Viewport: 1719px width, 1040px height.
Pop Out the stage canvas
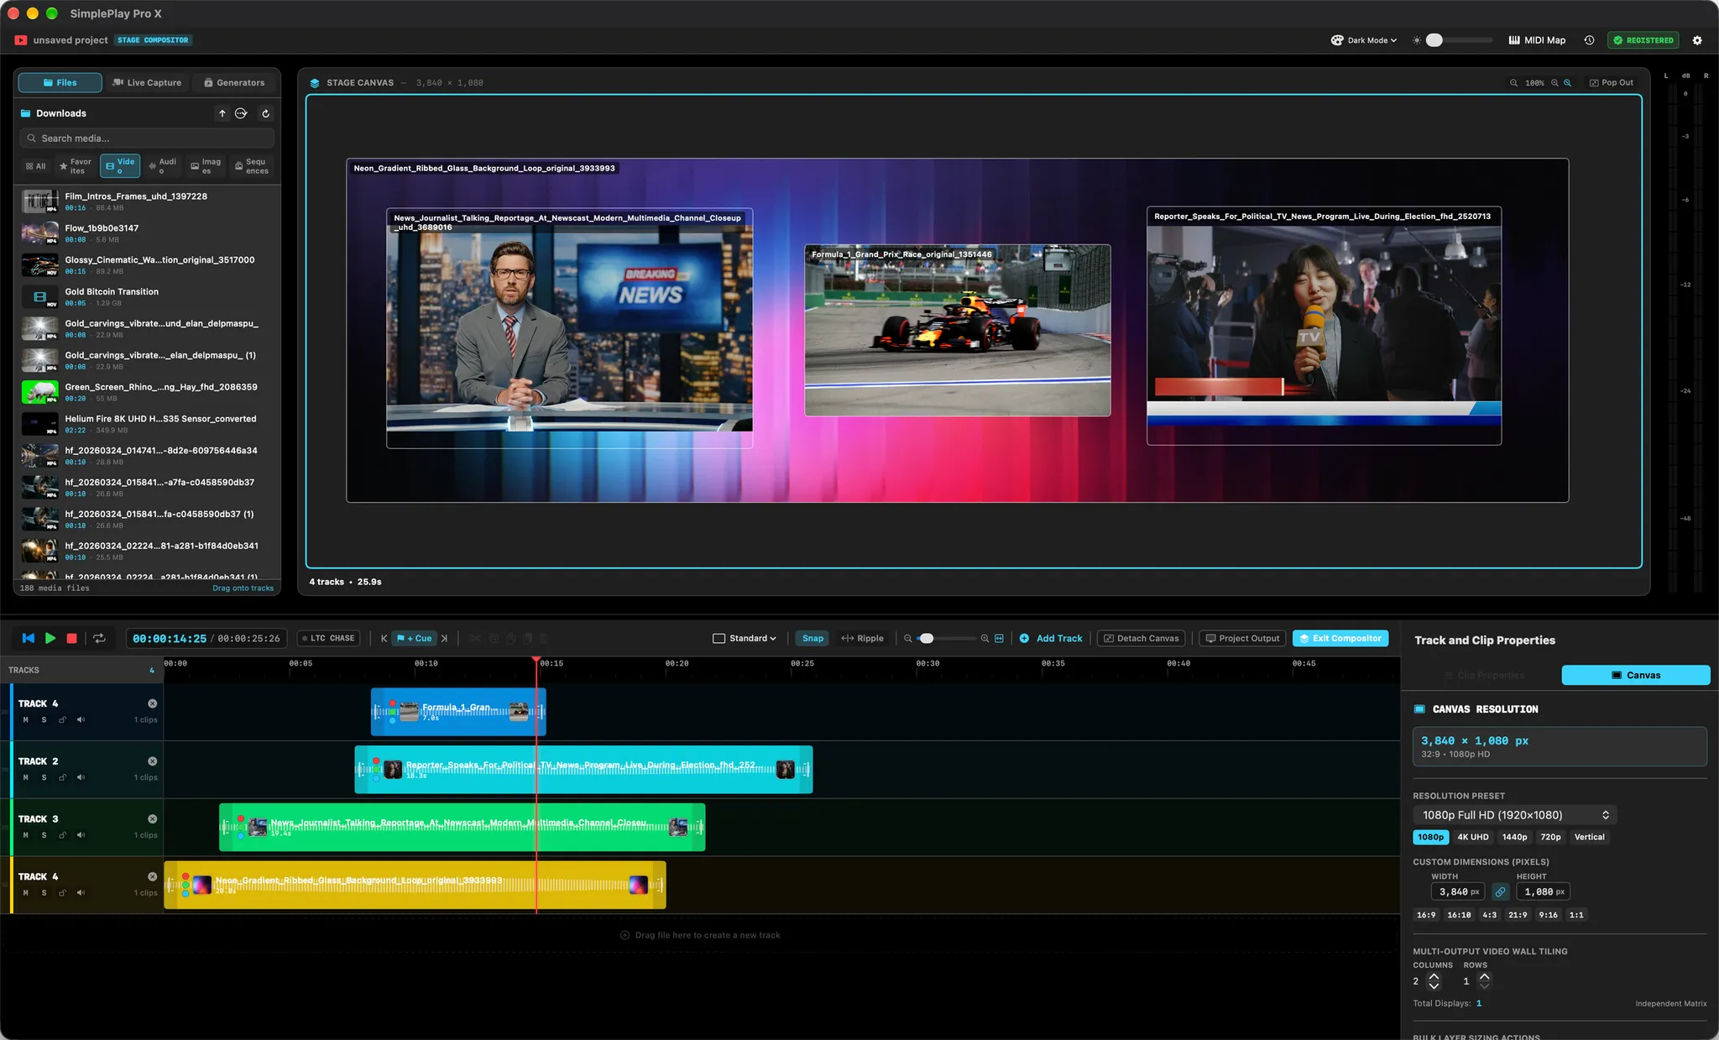[x=1611, y=82]
